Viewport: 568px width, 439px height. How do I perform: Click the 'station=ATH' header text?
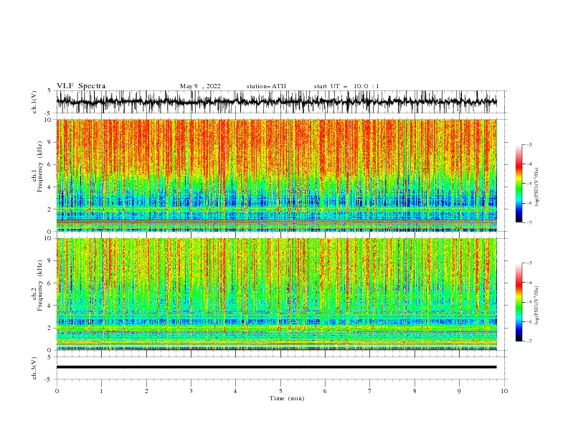[266, 86]
